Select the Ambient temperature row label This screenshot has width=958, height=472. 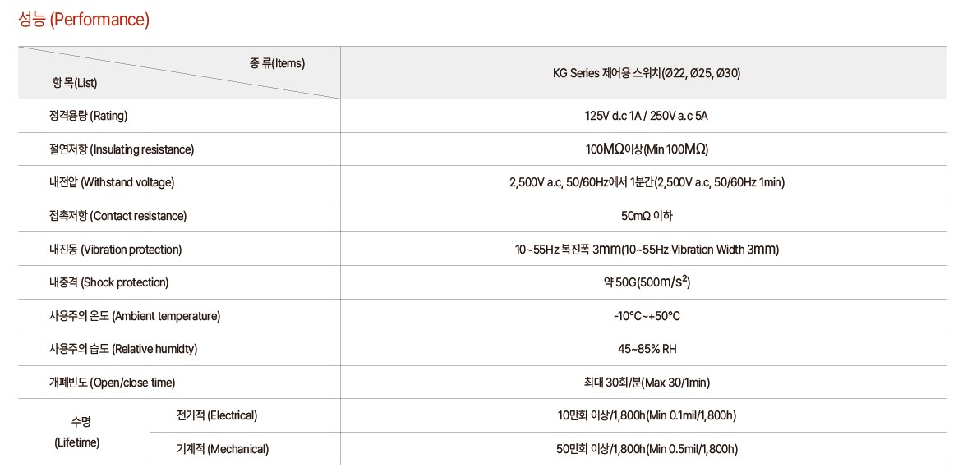135,316
